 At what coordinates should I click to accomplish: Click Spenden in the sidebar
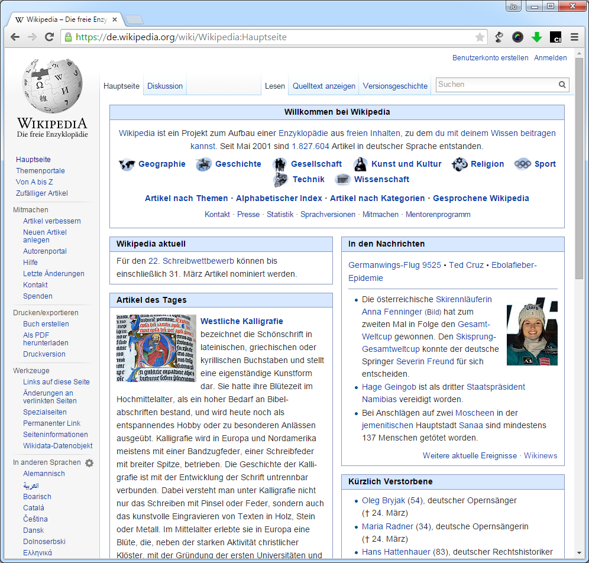pos(38,296)
